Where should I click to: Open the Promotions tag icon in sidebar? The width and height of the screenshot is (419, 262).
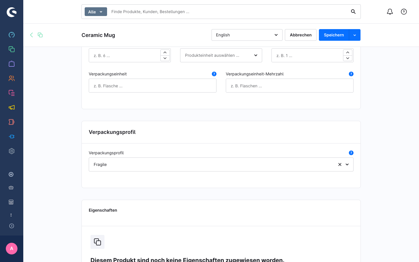coord(12,122)
